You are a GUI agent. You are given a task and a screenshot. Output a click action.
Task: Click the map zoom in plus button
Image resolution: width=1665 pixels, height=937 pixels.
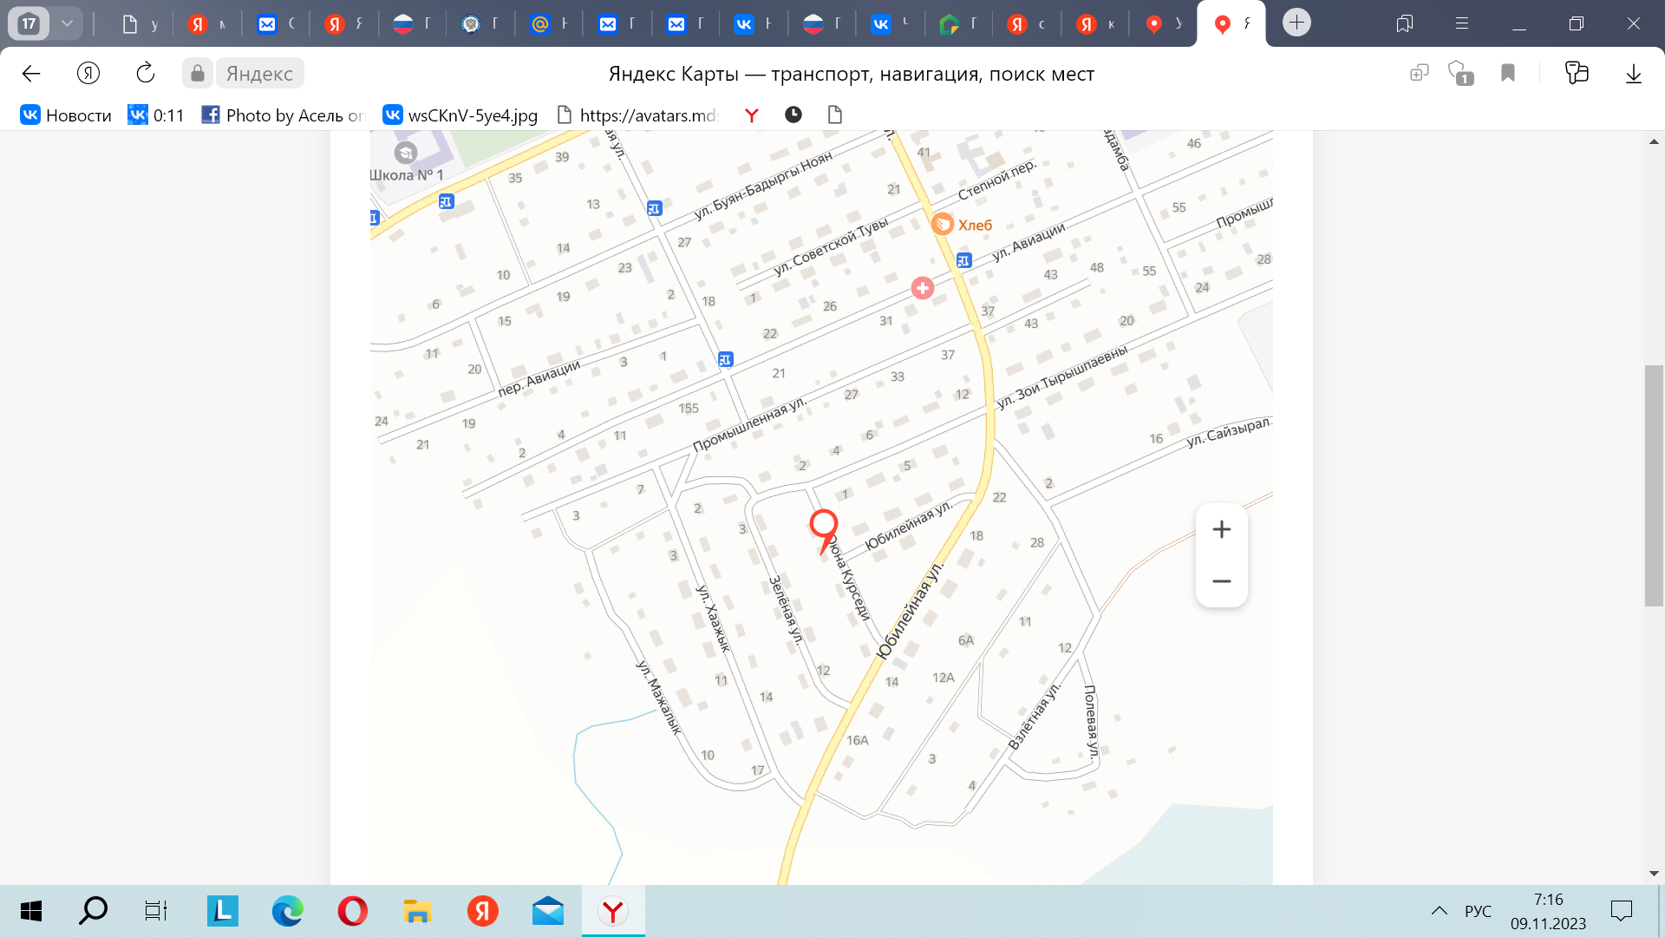1221,529
